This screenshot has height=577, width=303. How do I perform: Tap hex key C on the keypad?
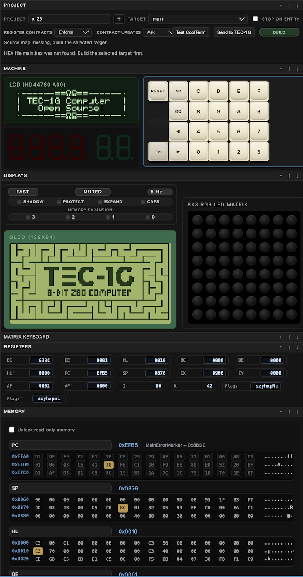click(x=198, y=91)
